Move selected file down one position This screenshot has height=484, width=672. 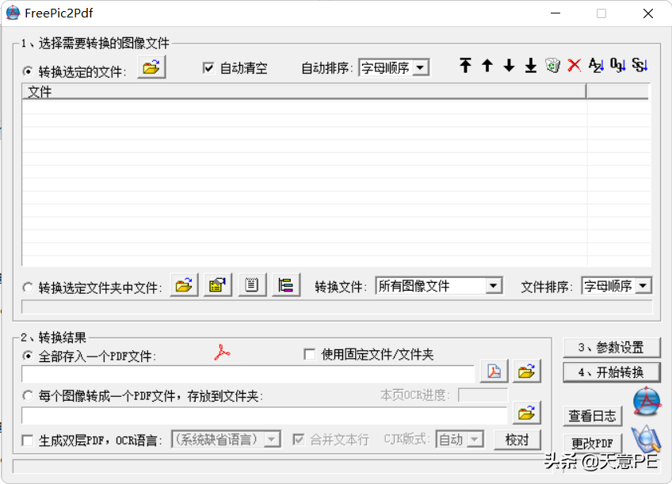pos(509,65)
